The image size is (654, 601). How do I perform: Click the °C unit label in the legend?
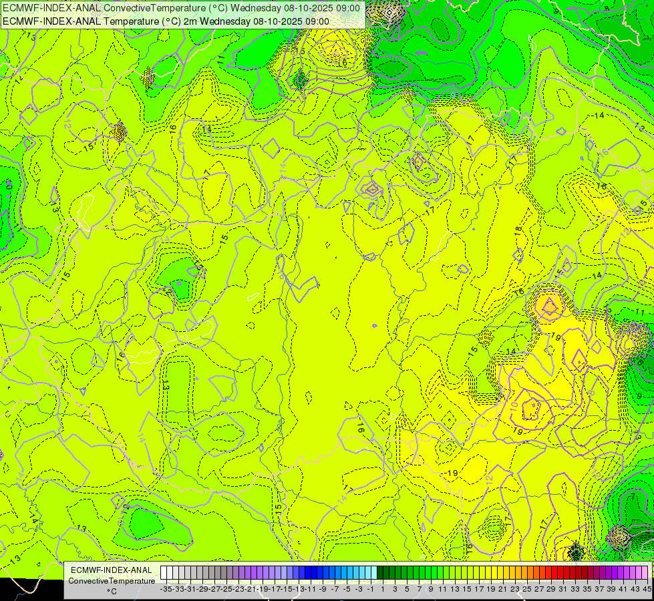(112, 592)
